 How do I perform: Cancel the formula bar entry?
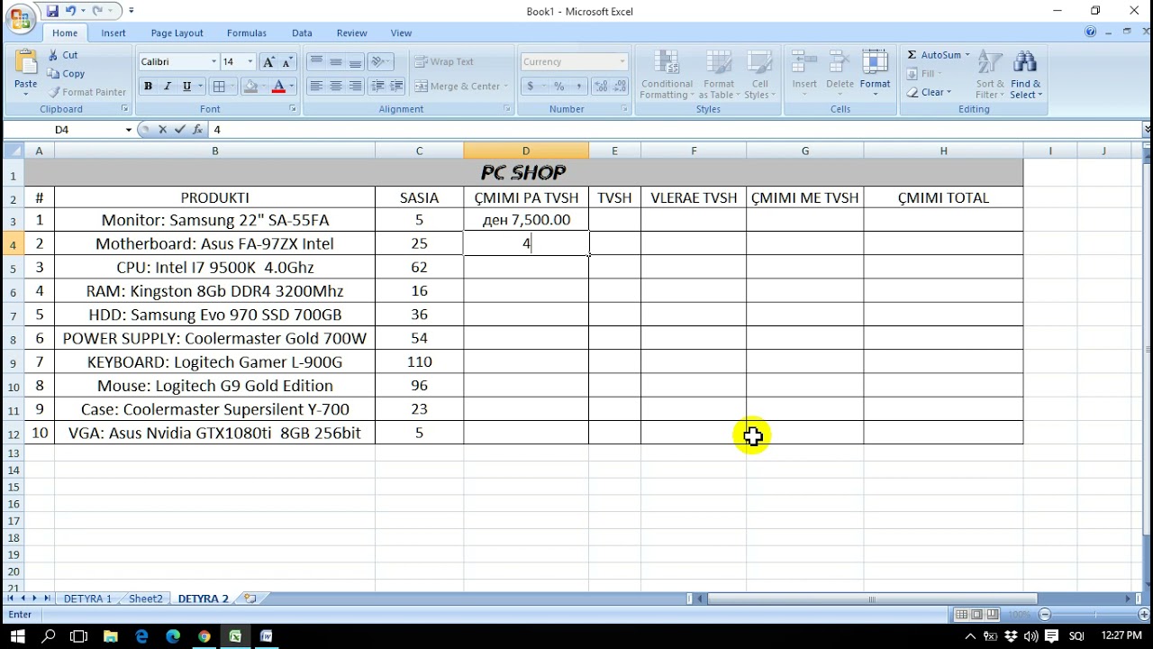point(162,130)
